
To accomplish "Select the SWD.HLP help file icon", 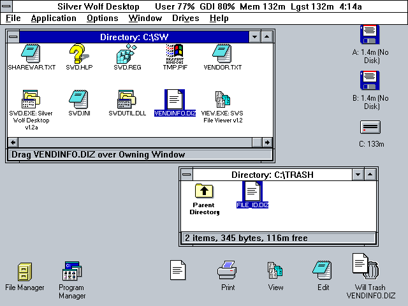I will [77, 53].
